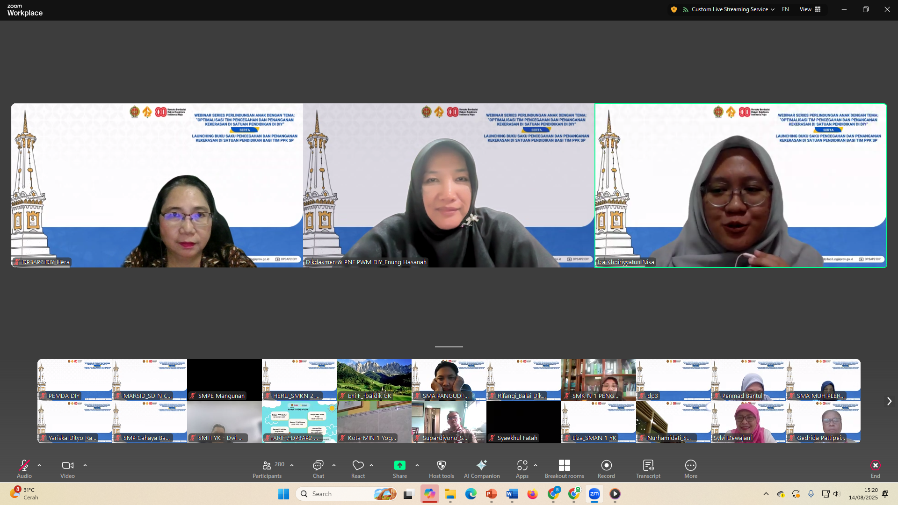
Task: Open the Chat panel
Action: pyautogui.click(x=319, y=469)
